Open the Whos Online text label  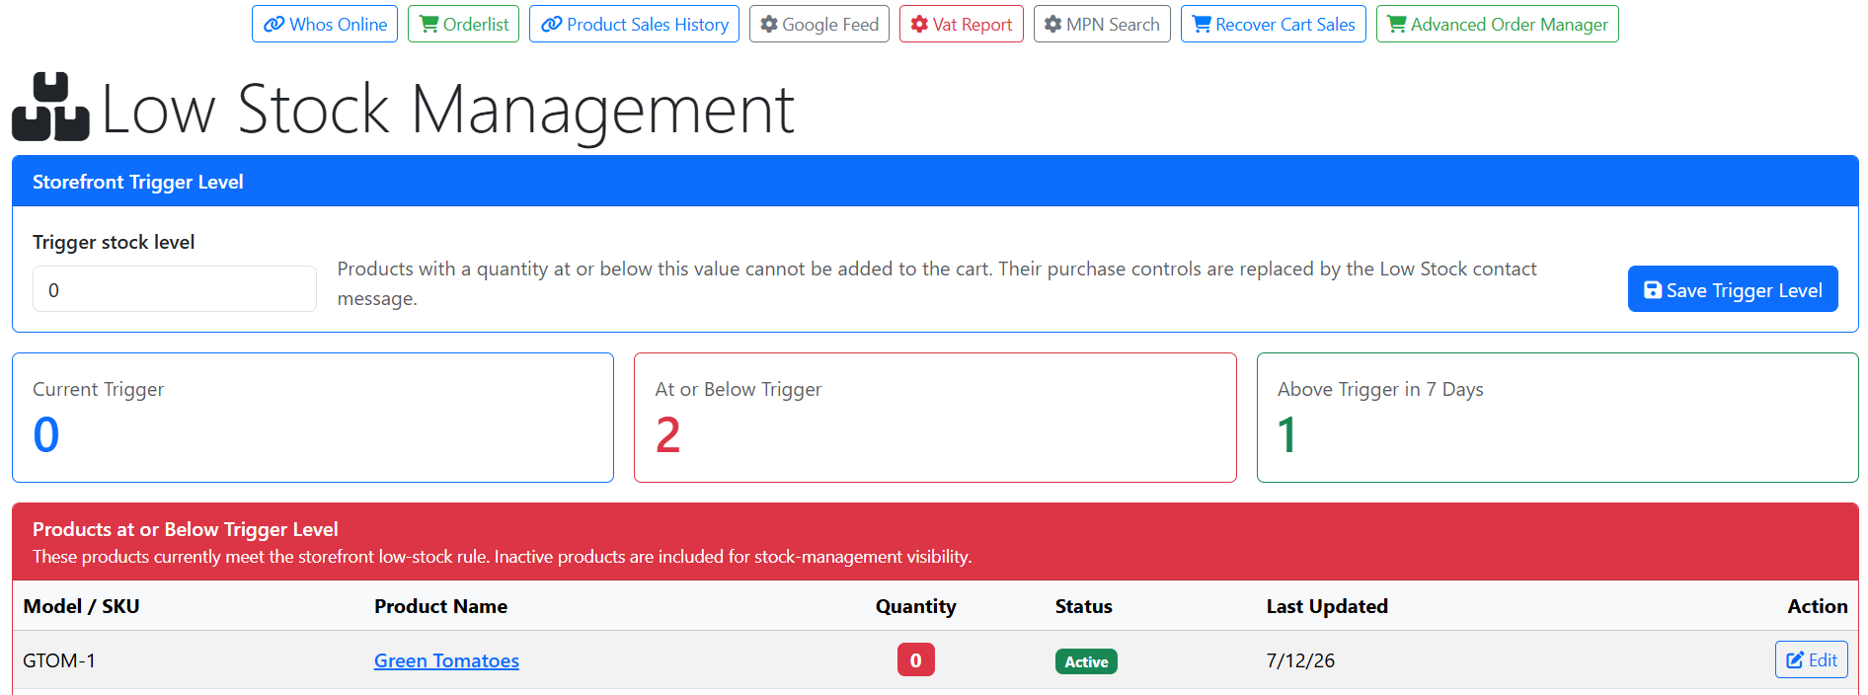coord(339,25)
